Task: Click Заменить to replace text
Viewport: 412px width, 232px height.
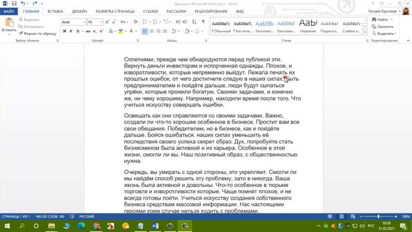Action: [x=383, y=26]
